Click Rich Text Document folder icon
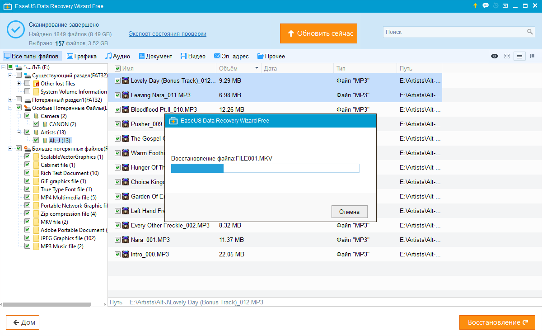 tap(36, 173)
